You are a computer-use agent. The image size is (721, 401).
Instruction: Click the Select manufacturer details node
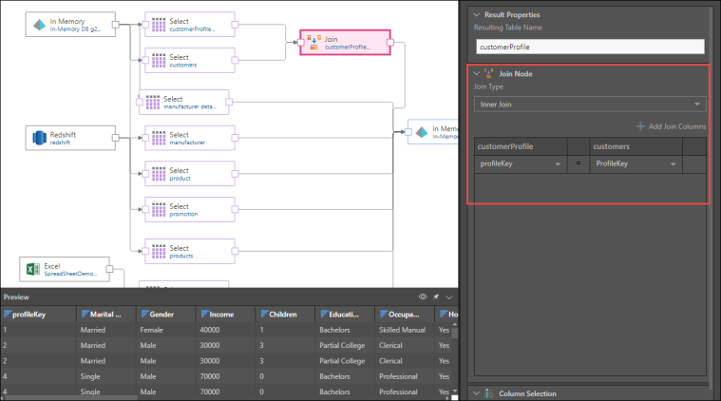click(184, 102)
